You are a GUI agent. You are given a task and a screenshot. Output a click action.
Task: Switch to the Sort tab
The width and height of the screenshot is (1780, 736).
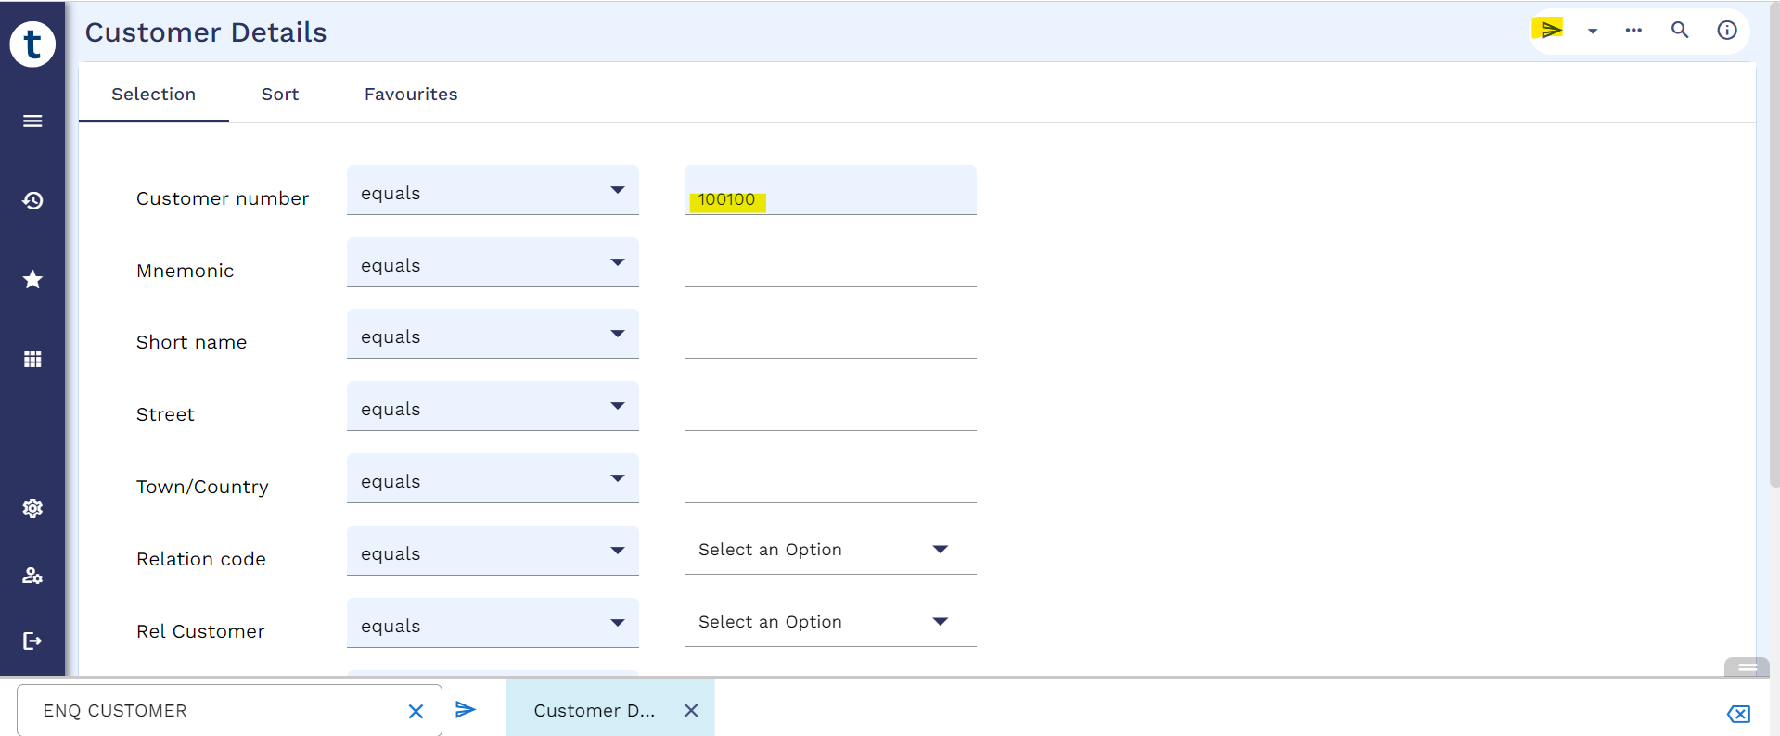tap(279, 95)
